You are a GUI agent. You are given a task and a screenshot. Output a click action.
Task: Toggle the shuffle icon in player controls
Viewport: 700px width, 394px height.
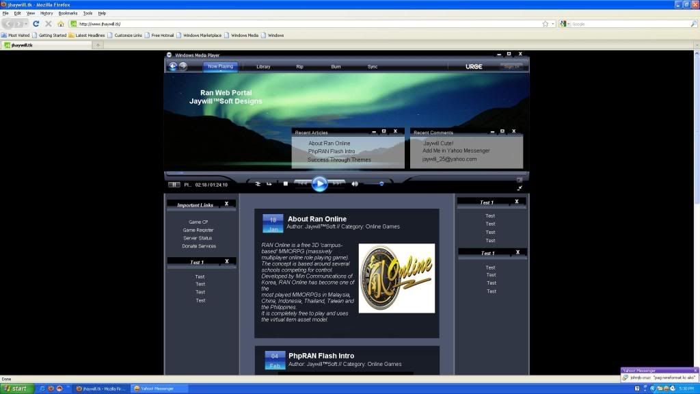tap(258, 183)
